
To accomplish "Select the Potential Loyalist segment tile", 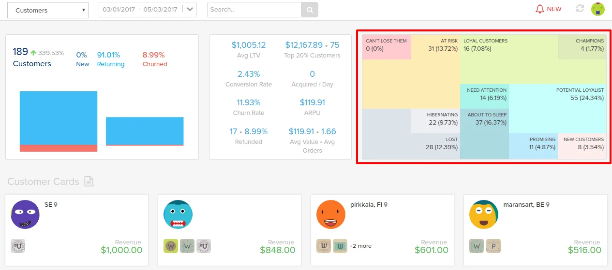I will [558, 108].
